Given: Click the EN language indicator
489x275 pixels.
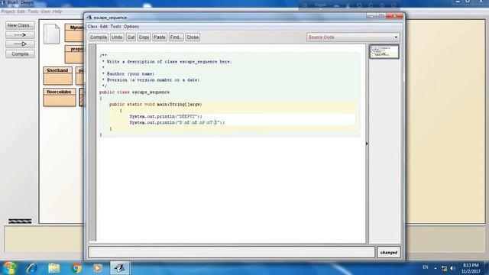Looking at the screenshot, I should (x=426, y=267).
